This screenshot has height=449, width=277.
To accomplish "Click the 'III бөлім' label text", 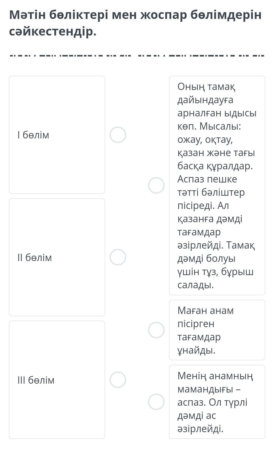I will (36, 380).
